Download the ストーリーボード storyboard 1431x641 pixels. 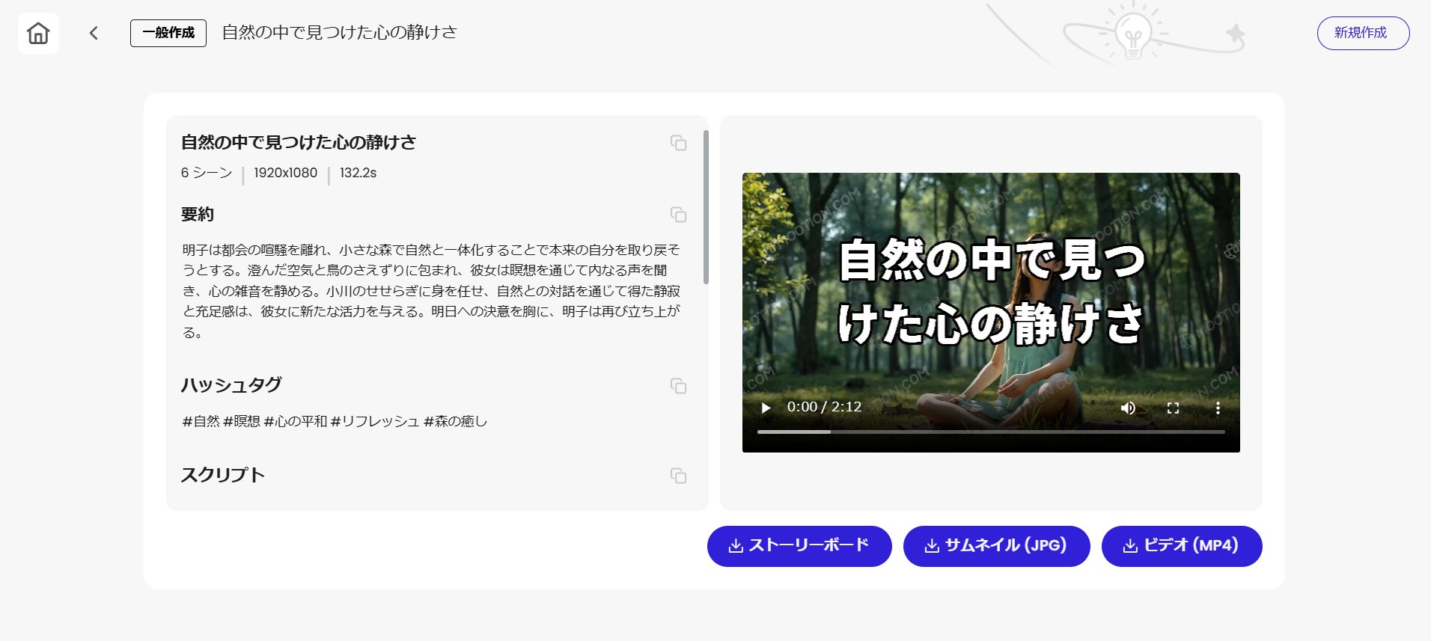pyautogui.click(x=799, y=546)
